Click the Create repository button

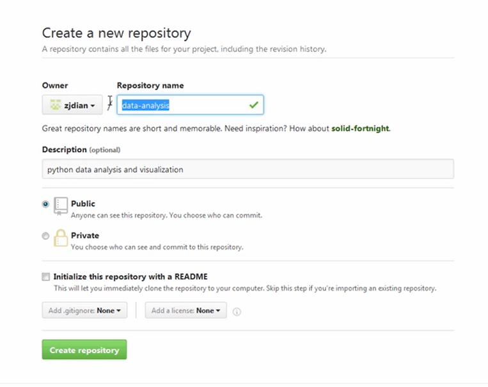(x=84, y=350)
